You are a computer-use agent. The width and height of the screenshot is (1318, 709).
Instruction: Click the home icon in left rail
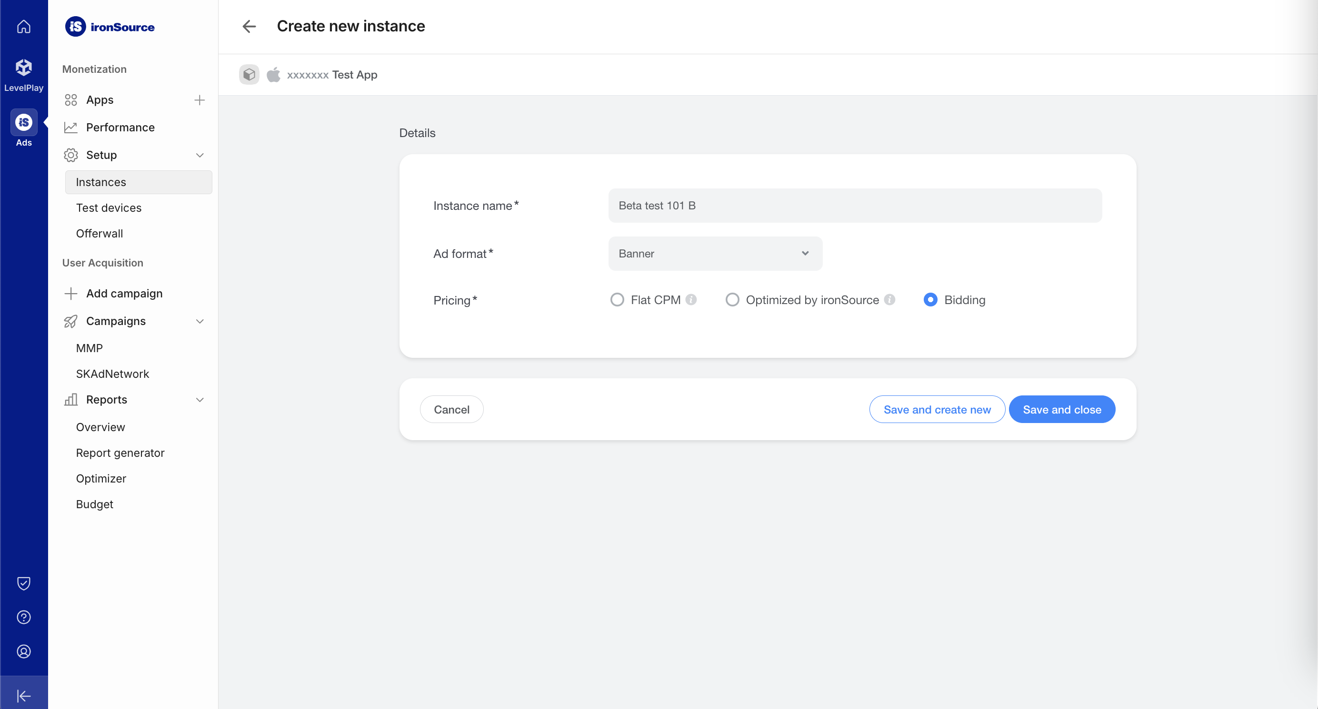[23, 27]
